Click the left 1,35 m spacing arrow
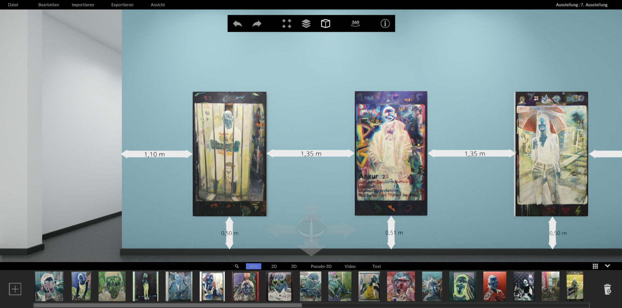Viewport: 622px width, 308px height. click(310, 154)
